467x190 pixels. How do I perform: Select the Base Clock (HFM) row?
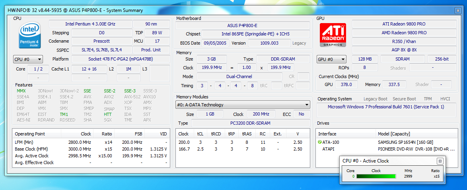pyautogui.click(x=91, y=149)
